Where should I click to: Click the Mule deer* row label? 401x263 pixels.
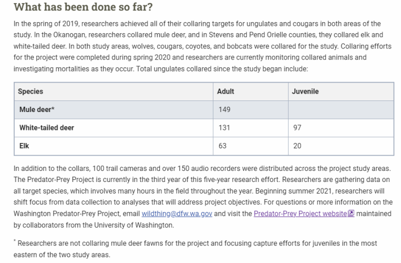(x=36, y=109)
